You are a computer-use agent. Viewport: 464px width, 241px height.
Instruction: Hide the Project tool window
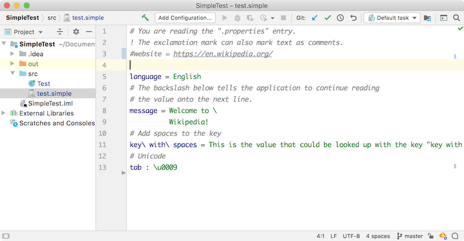(x=88, y=32)
